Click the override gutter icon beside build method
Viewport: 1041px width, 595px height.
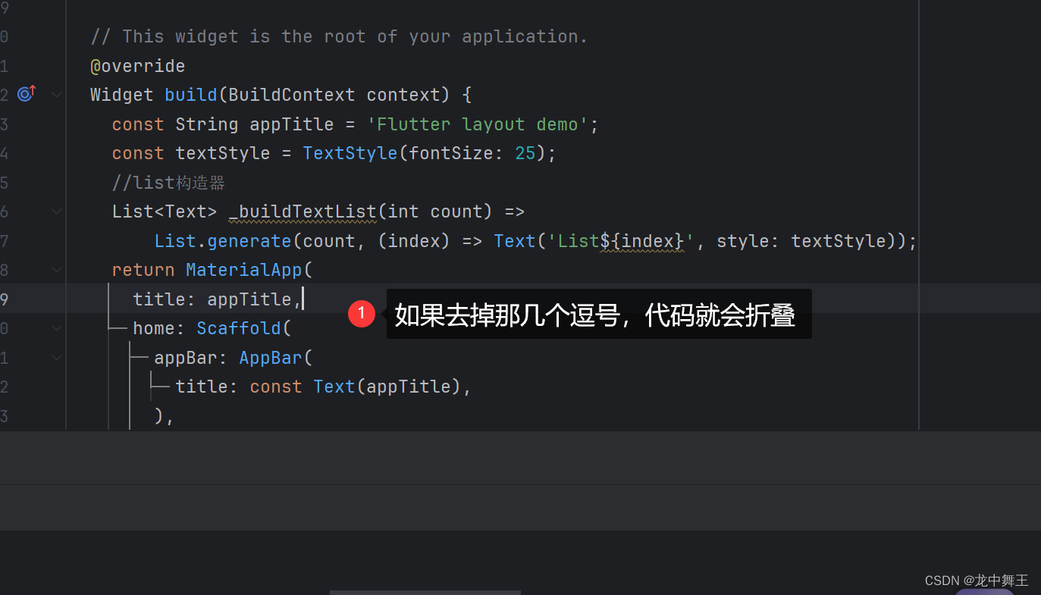(27, 94)
